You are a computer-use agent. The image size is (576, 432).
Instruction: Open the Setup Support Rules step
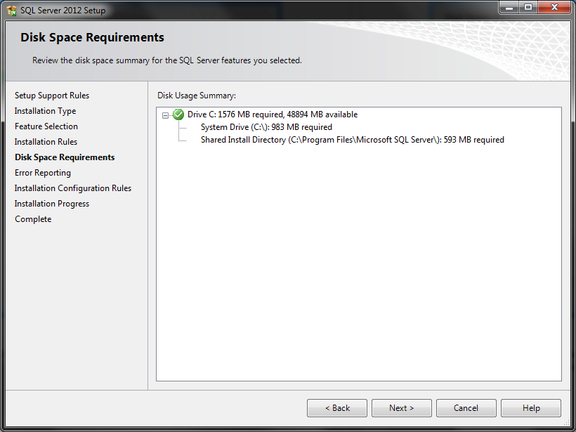point(51,95)
